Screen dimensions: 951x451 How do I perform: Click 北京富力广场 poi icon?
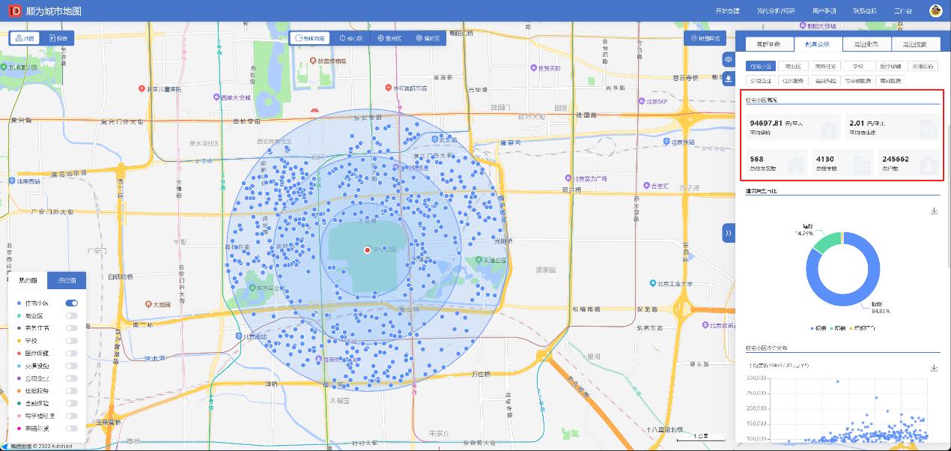[x=568, y=179]
